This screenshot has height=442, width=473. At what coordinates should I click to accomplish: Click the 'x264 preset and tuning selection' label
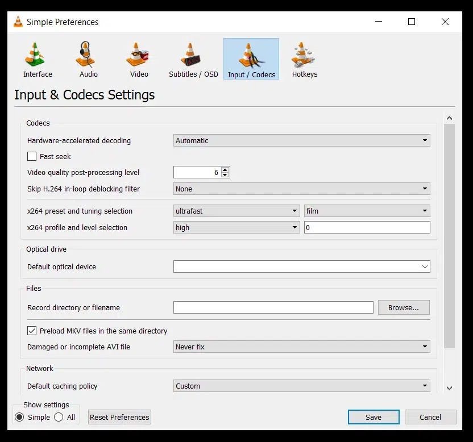(80, 211)
